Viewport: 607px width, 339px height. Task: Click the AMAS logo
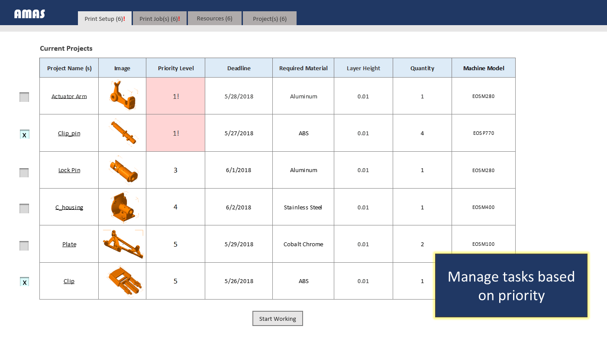coord(29,14)
